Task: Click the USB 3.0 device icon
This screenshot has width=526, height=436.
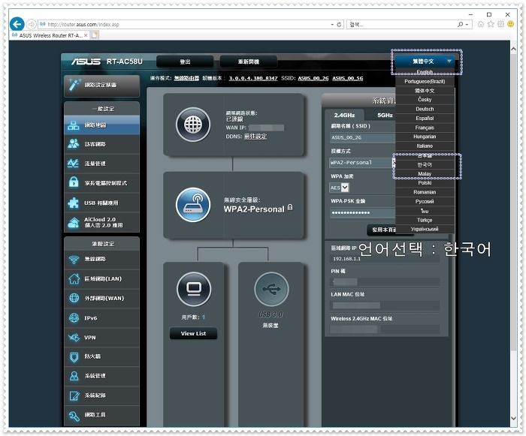Action: pyautogui.click(x=271, y=289)
